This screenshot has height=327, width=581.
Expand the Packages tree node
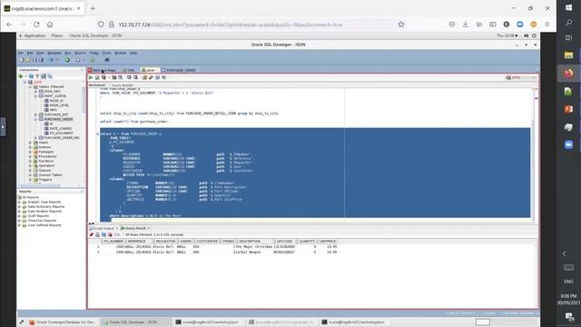(x=30, y=152)
